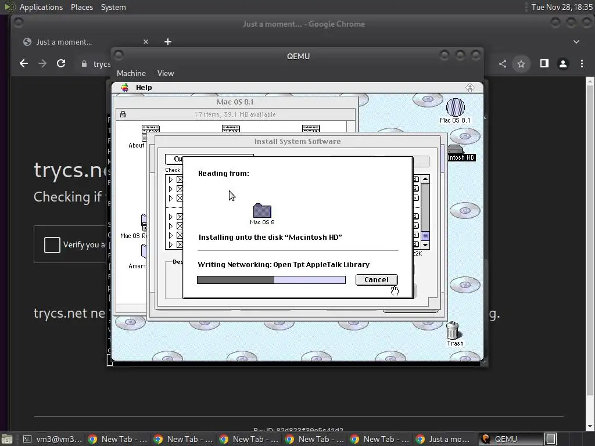Click show desktop icon in taskbar
Screen dimensions: 595x446
[7, 439]
